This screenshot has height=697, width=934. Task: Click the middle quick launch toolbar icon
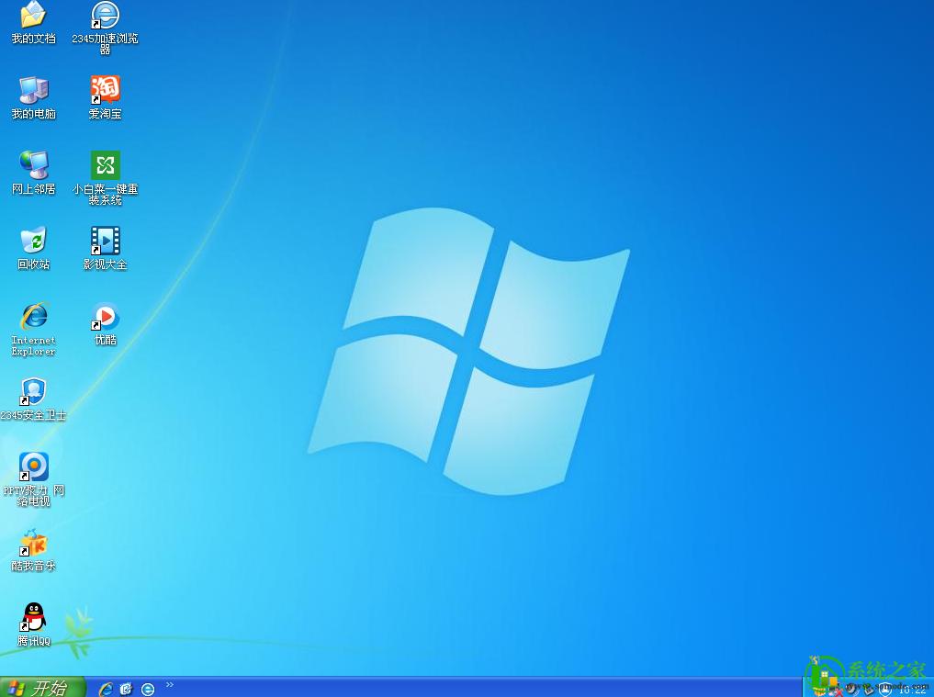pos(126,689)
